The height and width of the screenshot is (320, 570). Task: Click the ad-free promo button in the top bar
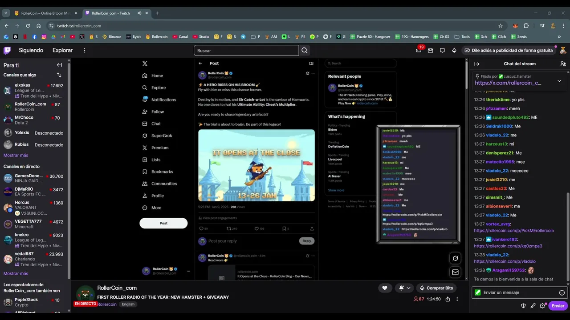pyautogui.click(x=508, y=50)
